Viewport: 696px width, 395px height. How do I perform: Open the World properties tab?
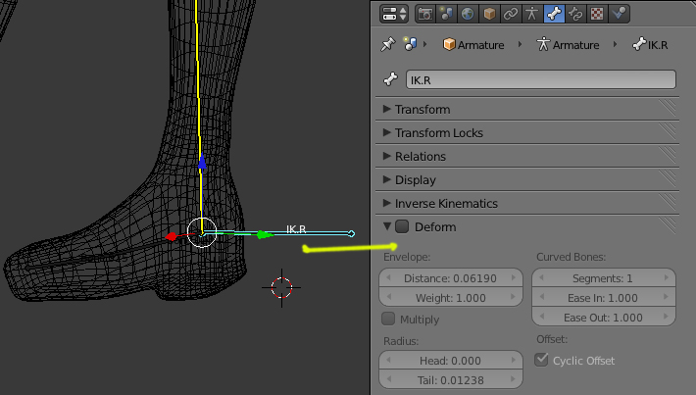point(468,14)
